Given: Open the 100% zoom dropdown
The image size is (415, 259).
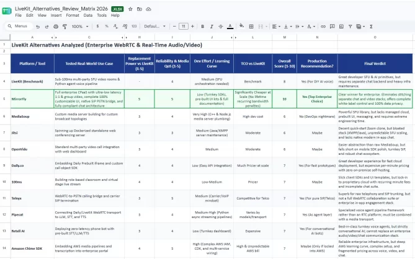Looking at the screenshot, I should click(80, 27).
